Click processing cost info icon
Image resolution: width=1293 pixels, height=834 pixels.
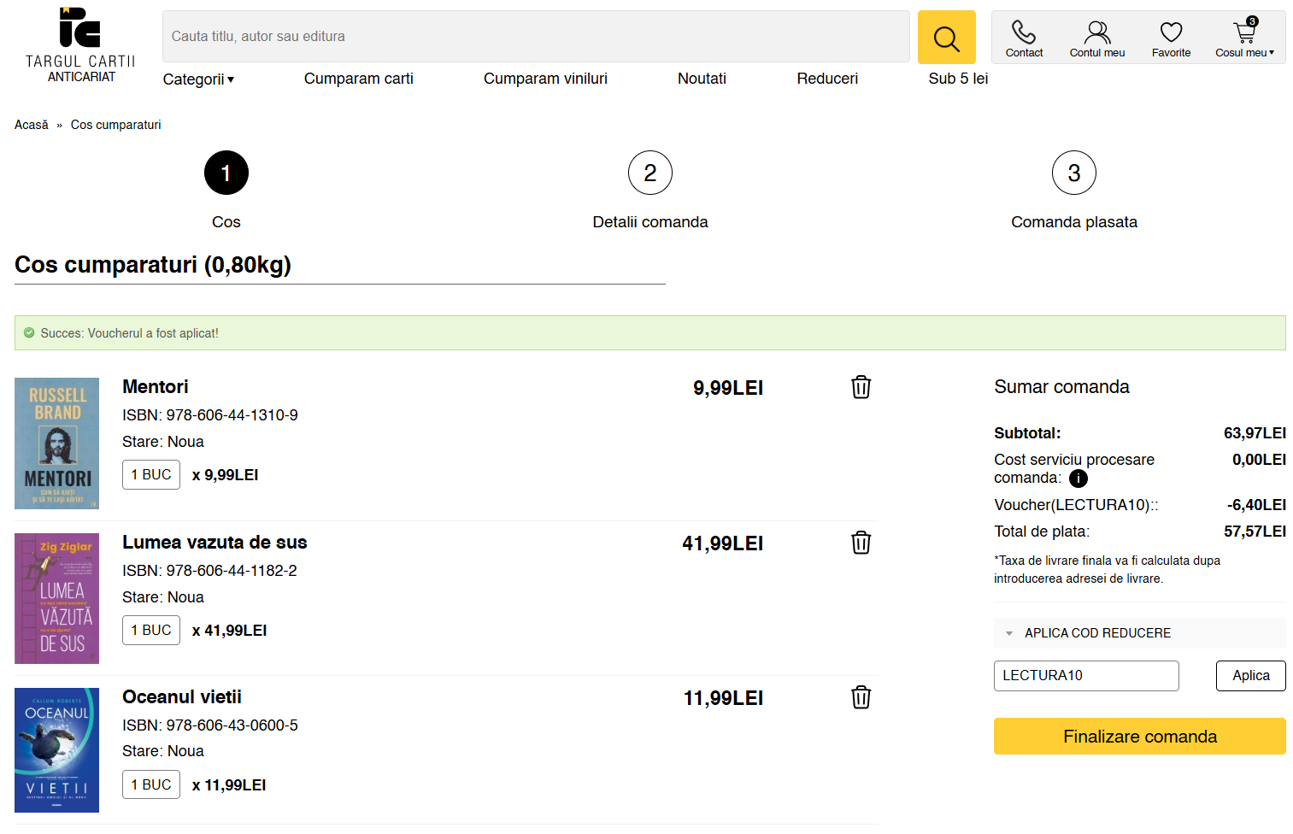(1078, 479)
